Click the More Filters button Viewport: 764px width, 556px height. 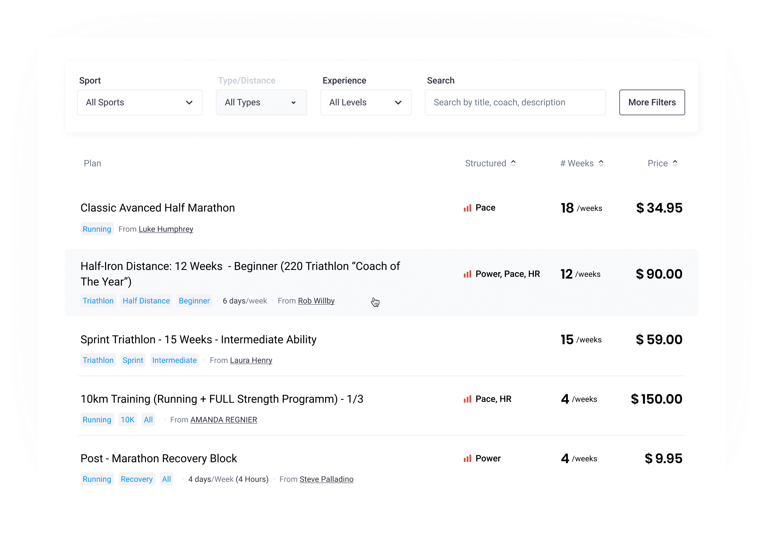pos(652,102)
